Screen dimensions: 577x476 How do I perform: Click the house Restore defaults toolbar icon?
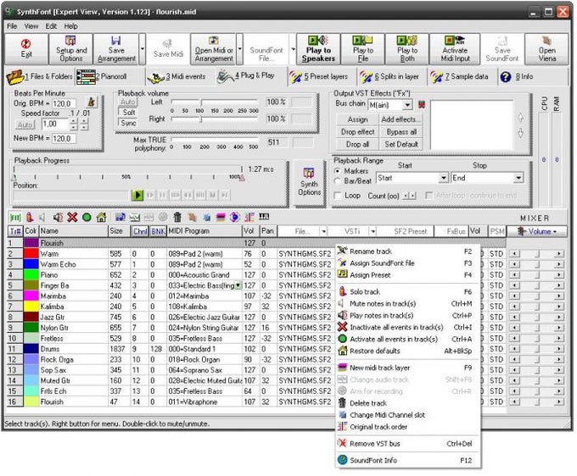coord(102,217)
